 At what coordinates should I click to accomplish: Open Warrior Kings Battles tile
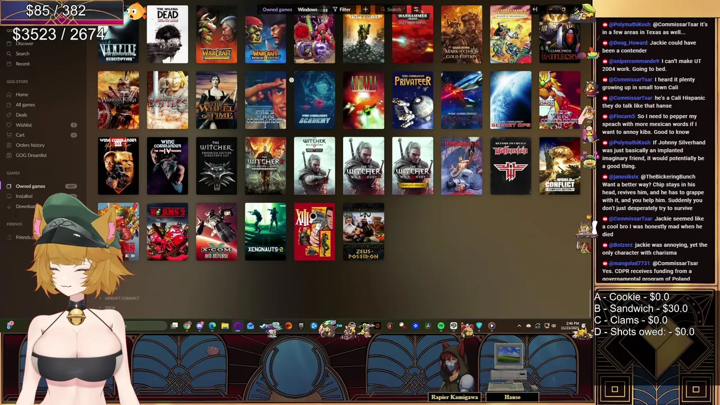coord(168,100)
